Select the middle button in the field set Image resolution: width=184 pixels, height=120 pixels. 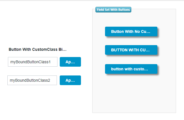point(131,50)
